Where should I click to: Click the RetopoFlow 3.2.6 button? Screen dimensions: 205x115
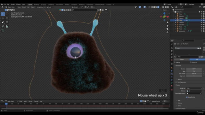point(44,7)
